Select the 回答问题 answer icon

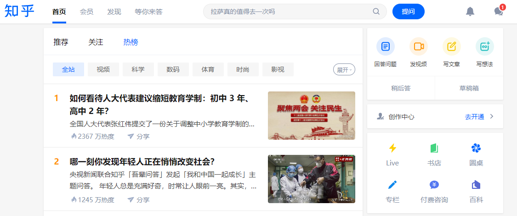(386, 46)
